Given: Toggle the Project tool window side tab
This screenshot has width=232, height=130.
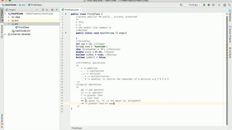Looking at the screenshot, I should click(x=2, y=16).
